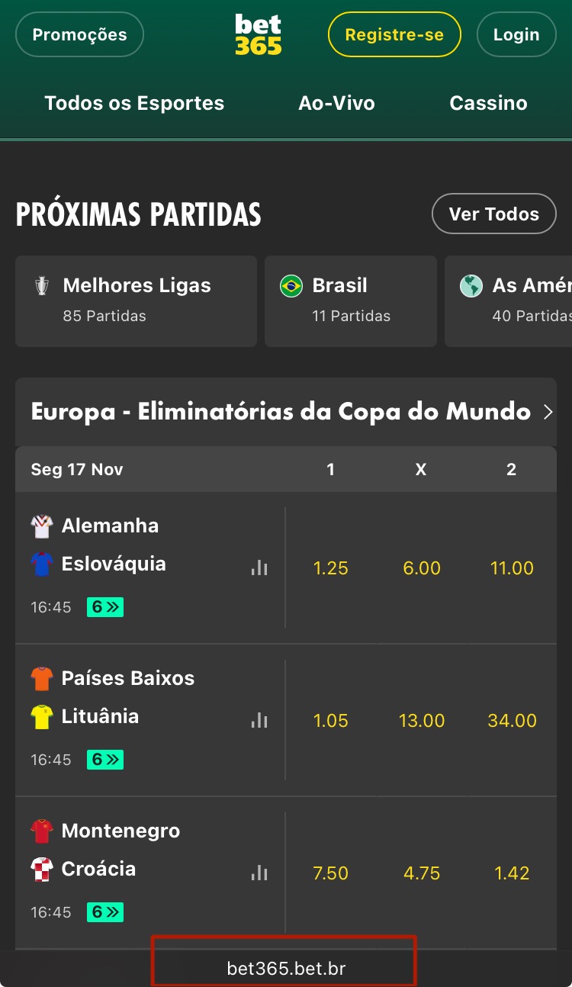Tap the green 6 badge under Croácia match

click(104, 912)
